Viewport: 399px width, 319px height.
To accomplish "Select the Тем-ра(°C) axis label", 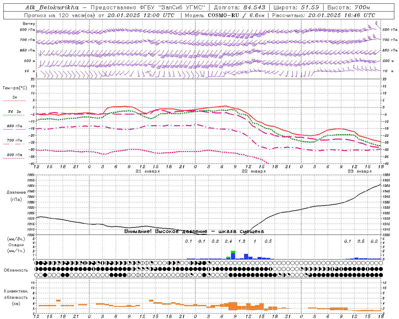I will (15, 88).
